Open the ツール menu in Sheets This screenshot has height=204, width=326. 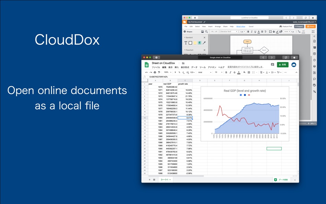point(202,67)
